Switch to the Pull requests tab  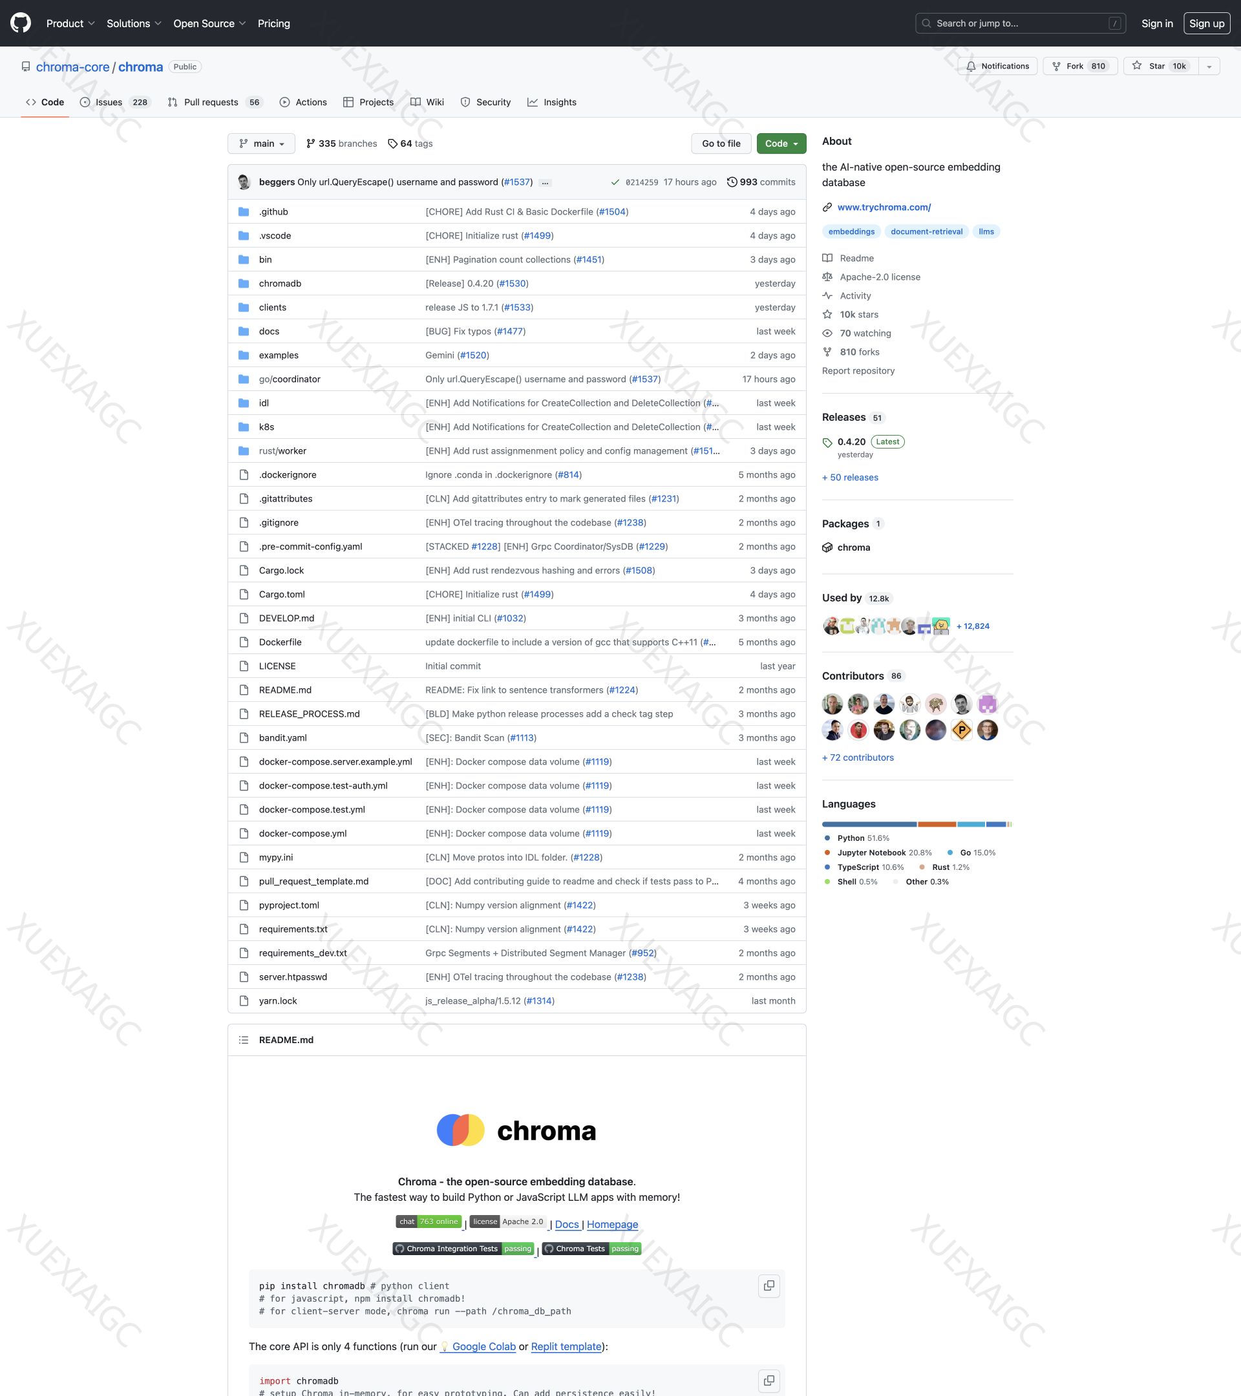[x=211, y=103]
